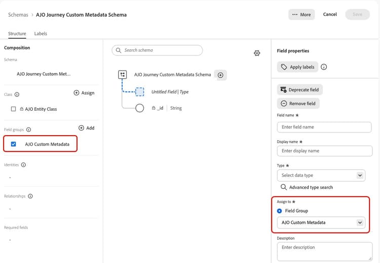Uncheck the AJO Custom Metadata field group
Screen dimensions: 380x263
14,144
